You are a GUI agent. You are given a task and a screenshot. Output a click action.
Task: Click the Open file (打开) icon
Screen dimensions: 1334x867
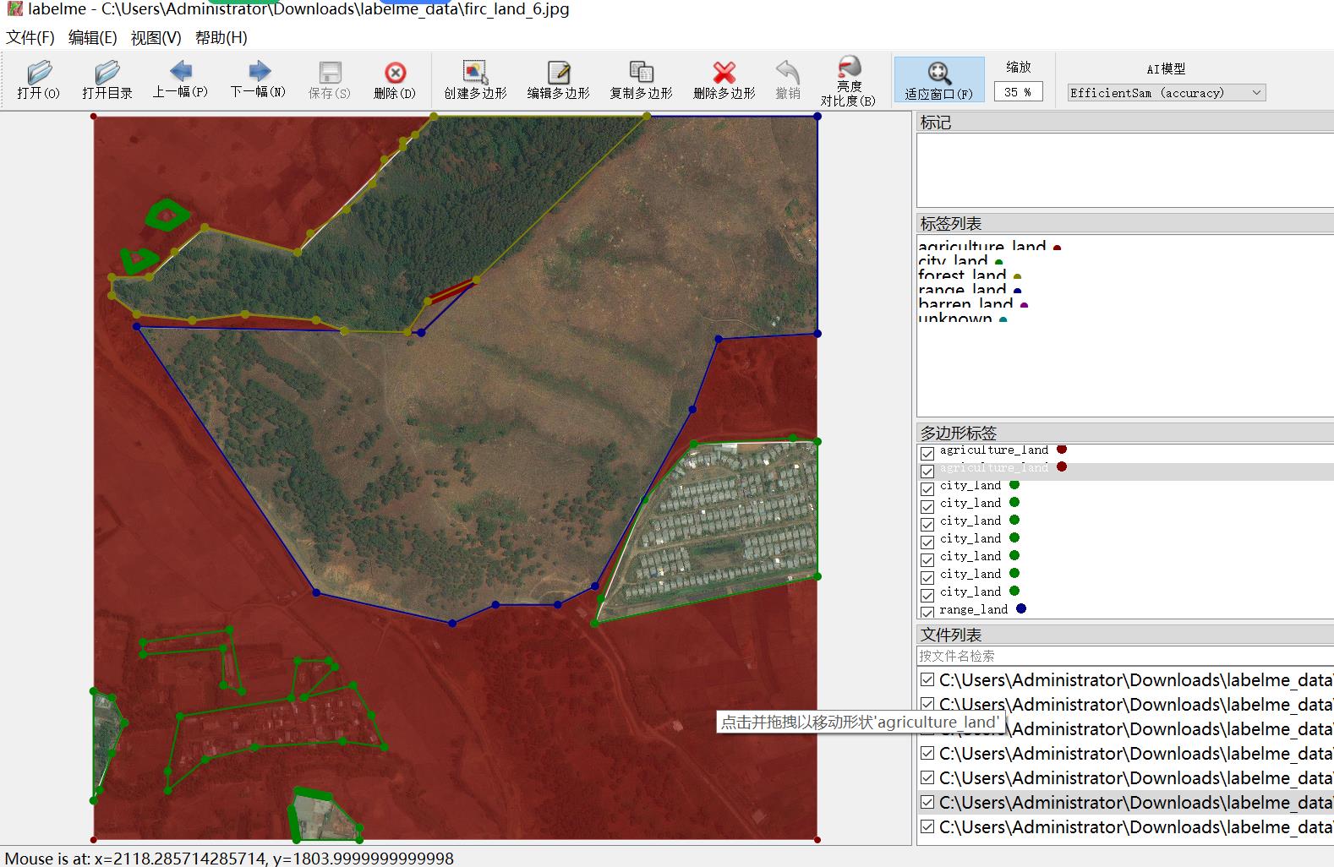pos(39,79)
